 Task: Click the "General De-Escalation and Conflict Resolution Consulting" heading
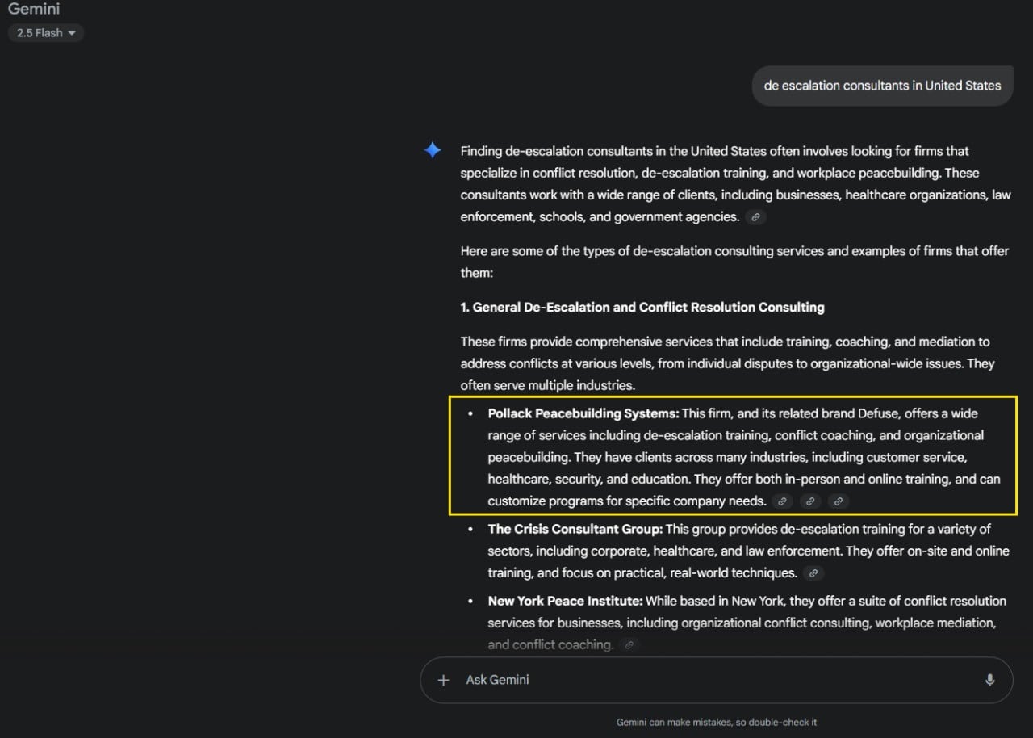[x=642, y=307]
